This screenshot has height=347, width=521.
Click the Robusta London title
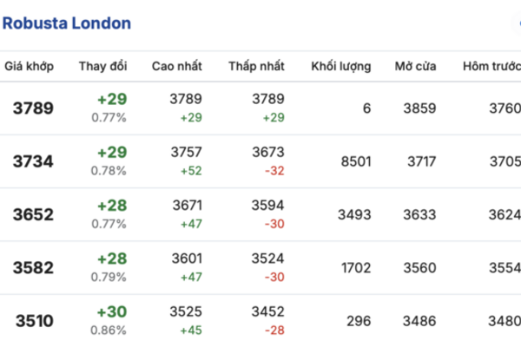point(67,23)
